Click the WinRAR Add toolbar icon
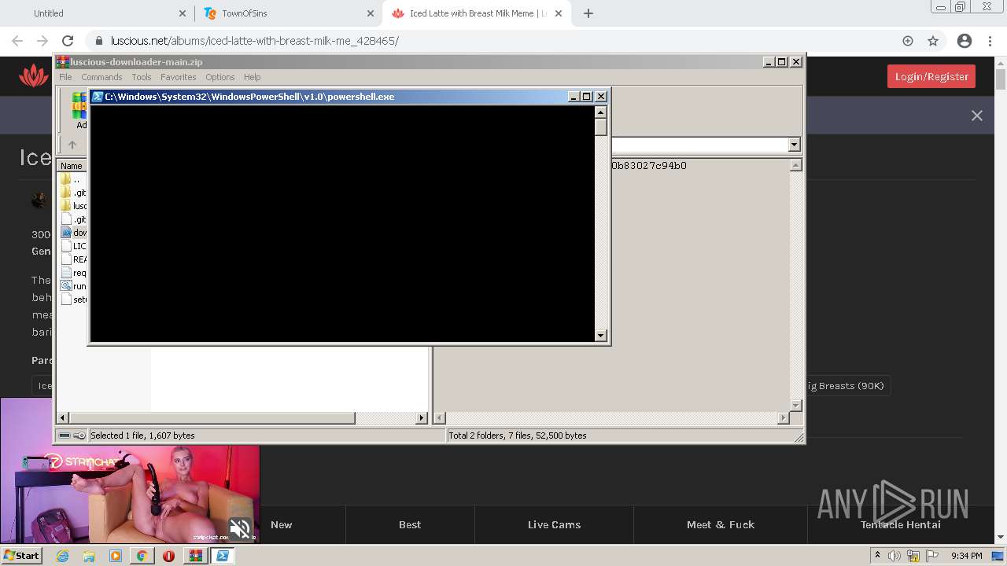This screenshot has width=1007, height=566. [79, 110]
